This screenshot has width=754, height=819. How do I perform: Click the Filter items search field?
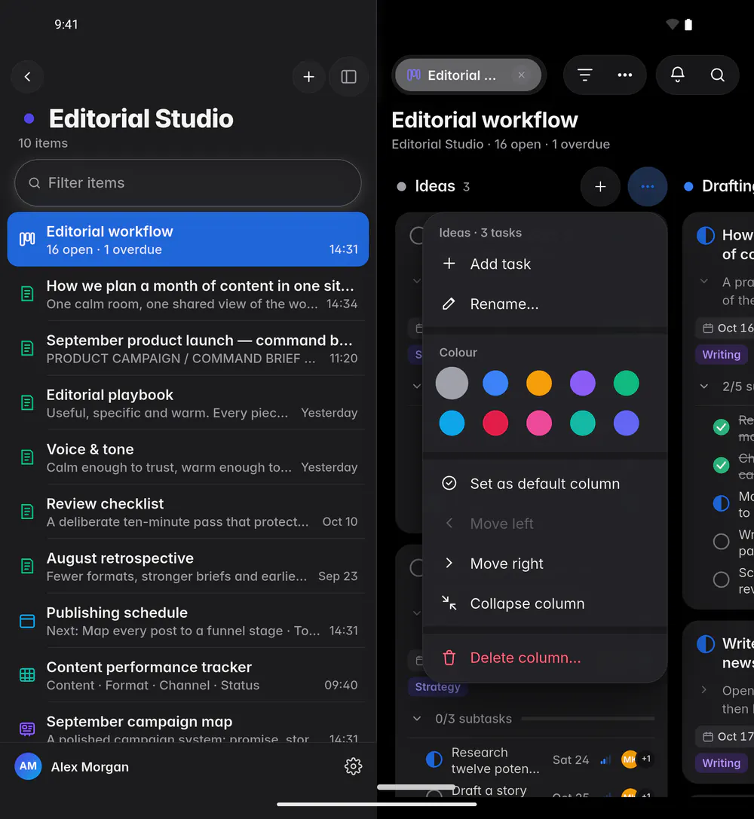[188, 183]
